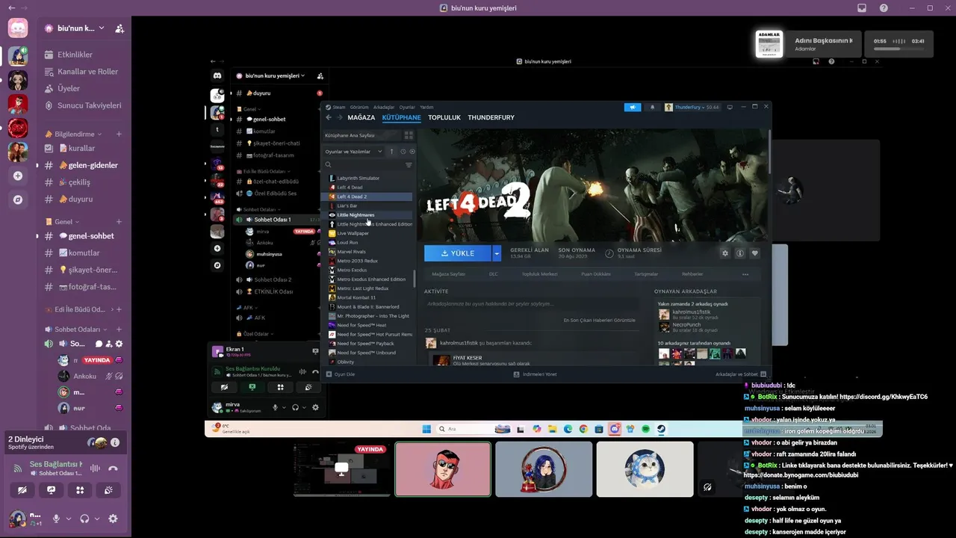
Task: Mute microphone in user panel
Action: click(56, 519)
